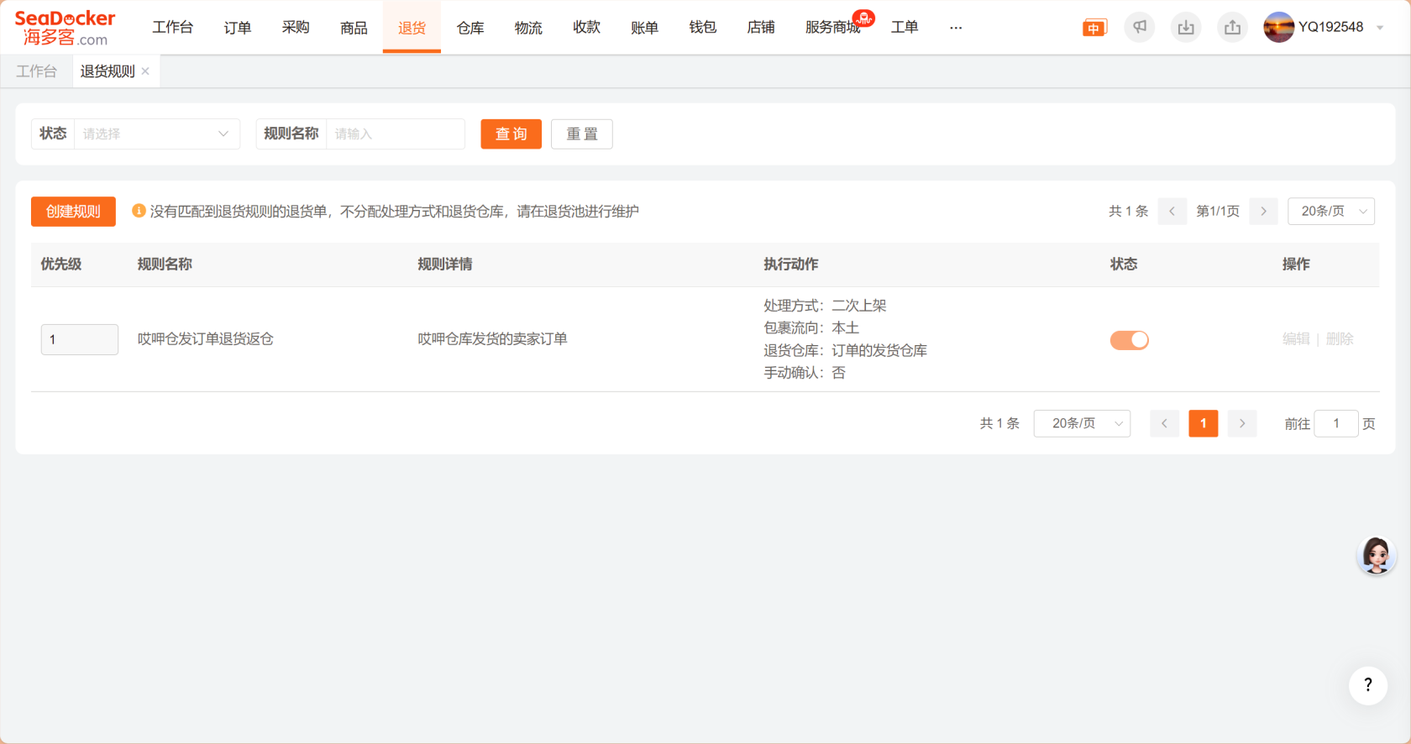1411x744 pixels.
Task: Click the 创建规则 button
Action: 73,212
